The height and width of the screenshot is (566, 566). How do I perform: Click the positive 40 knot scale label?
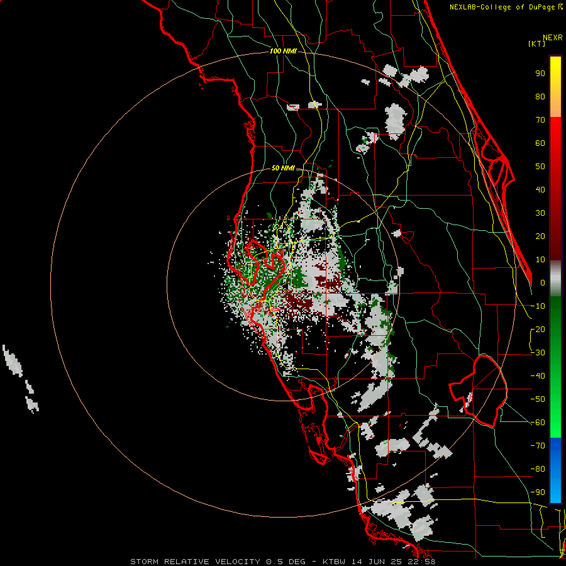(x=540, y=190)
